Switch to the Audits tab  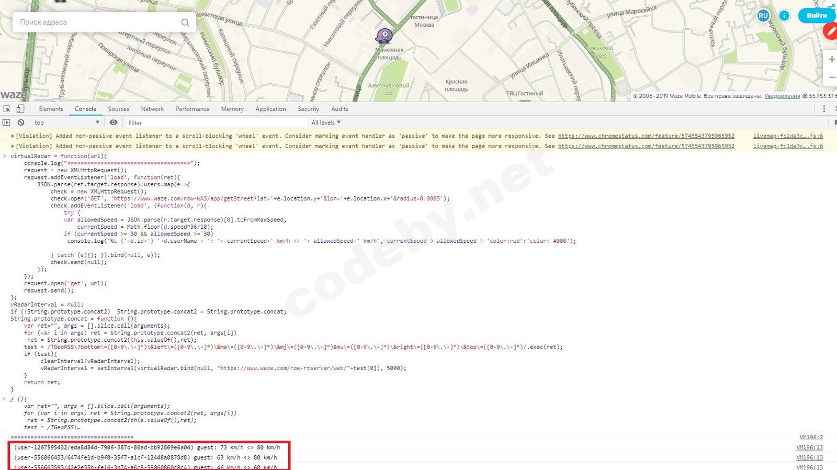click(x=340, y=109)
